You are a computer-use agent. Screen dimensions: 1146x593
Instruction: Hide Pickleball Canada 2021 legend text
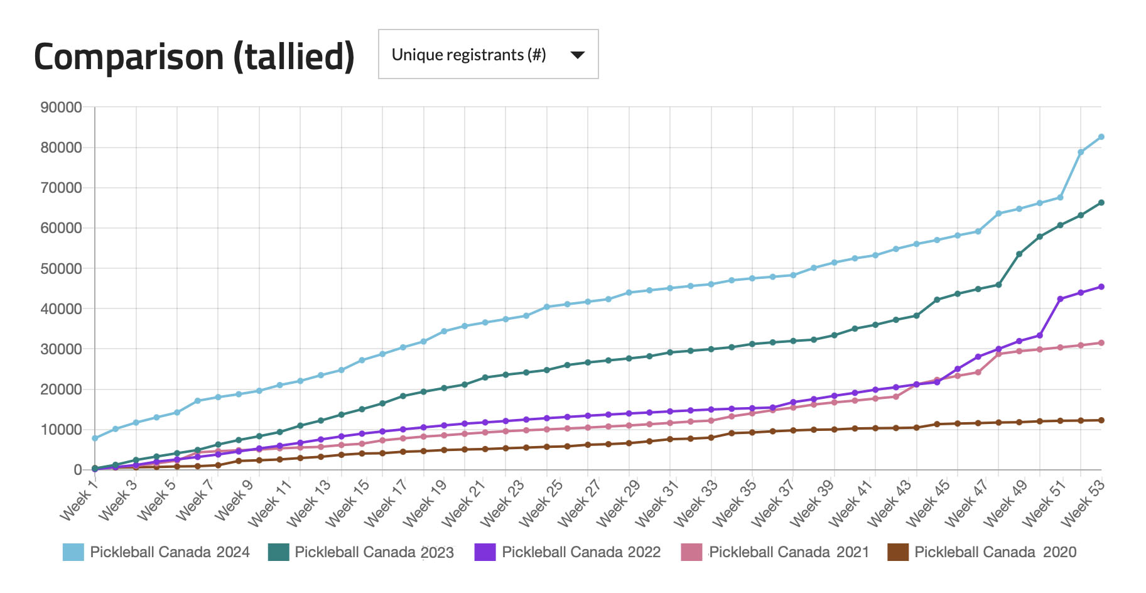(x=789, y=552)
